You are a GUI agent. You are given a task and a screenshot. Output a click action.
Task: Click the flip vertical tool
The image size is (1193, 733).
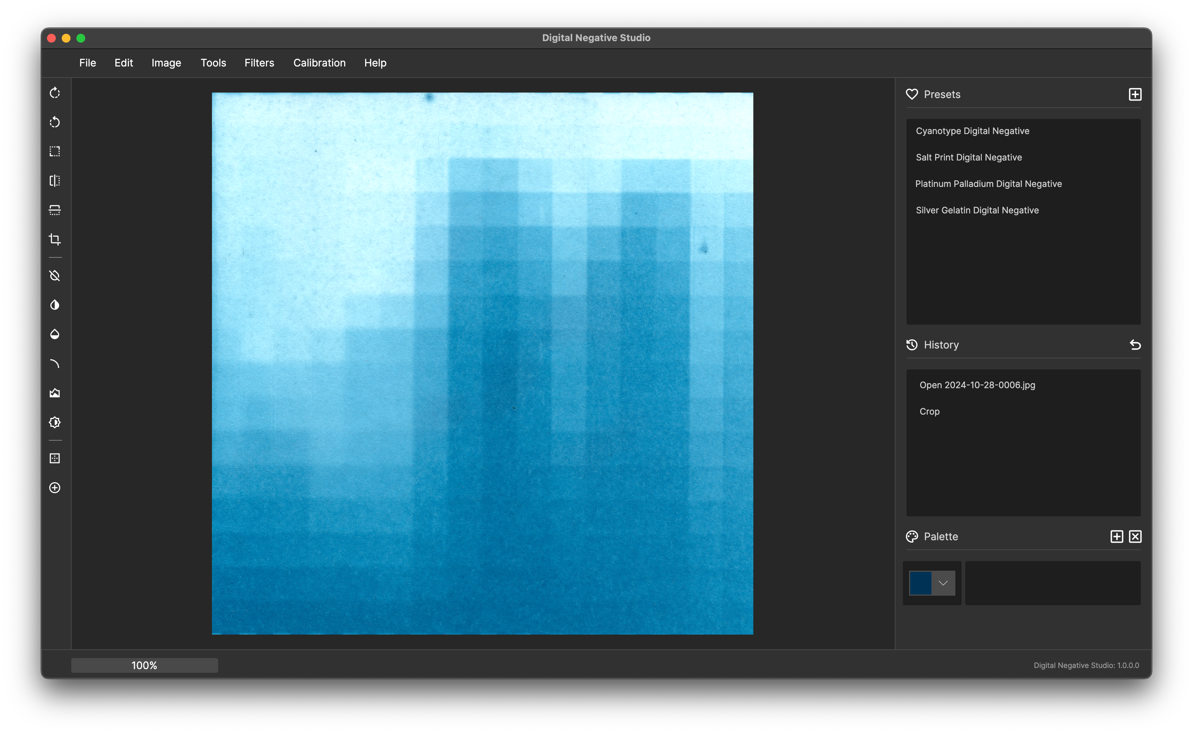pyautogui.click(x=55, y=210)
